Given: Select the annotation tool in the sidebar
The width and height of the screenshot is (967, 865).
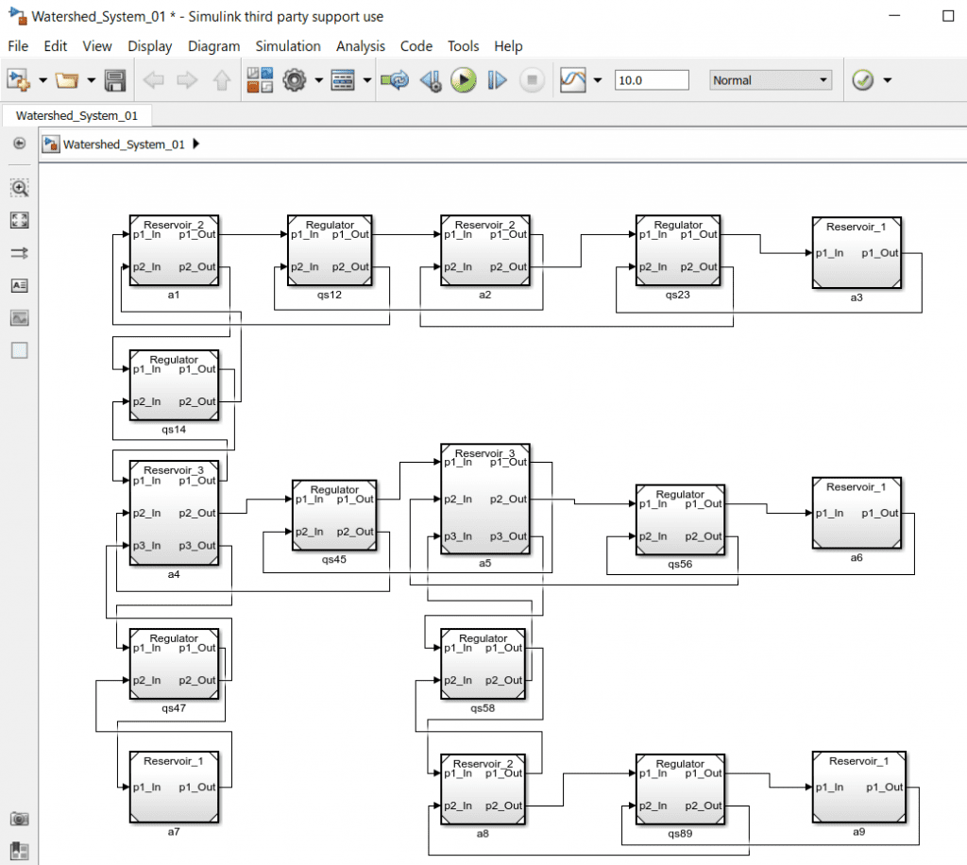Looking at the screenshot, I should pyautogui.click(x=19, y=285).
